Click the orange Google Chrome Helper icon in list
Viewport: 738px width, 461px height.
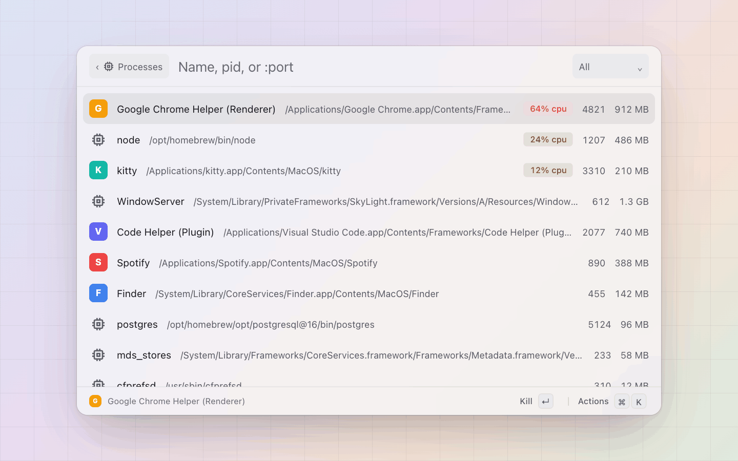(98, 109)
